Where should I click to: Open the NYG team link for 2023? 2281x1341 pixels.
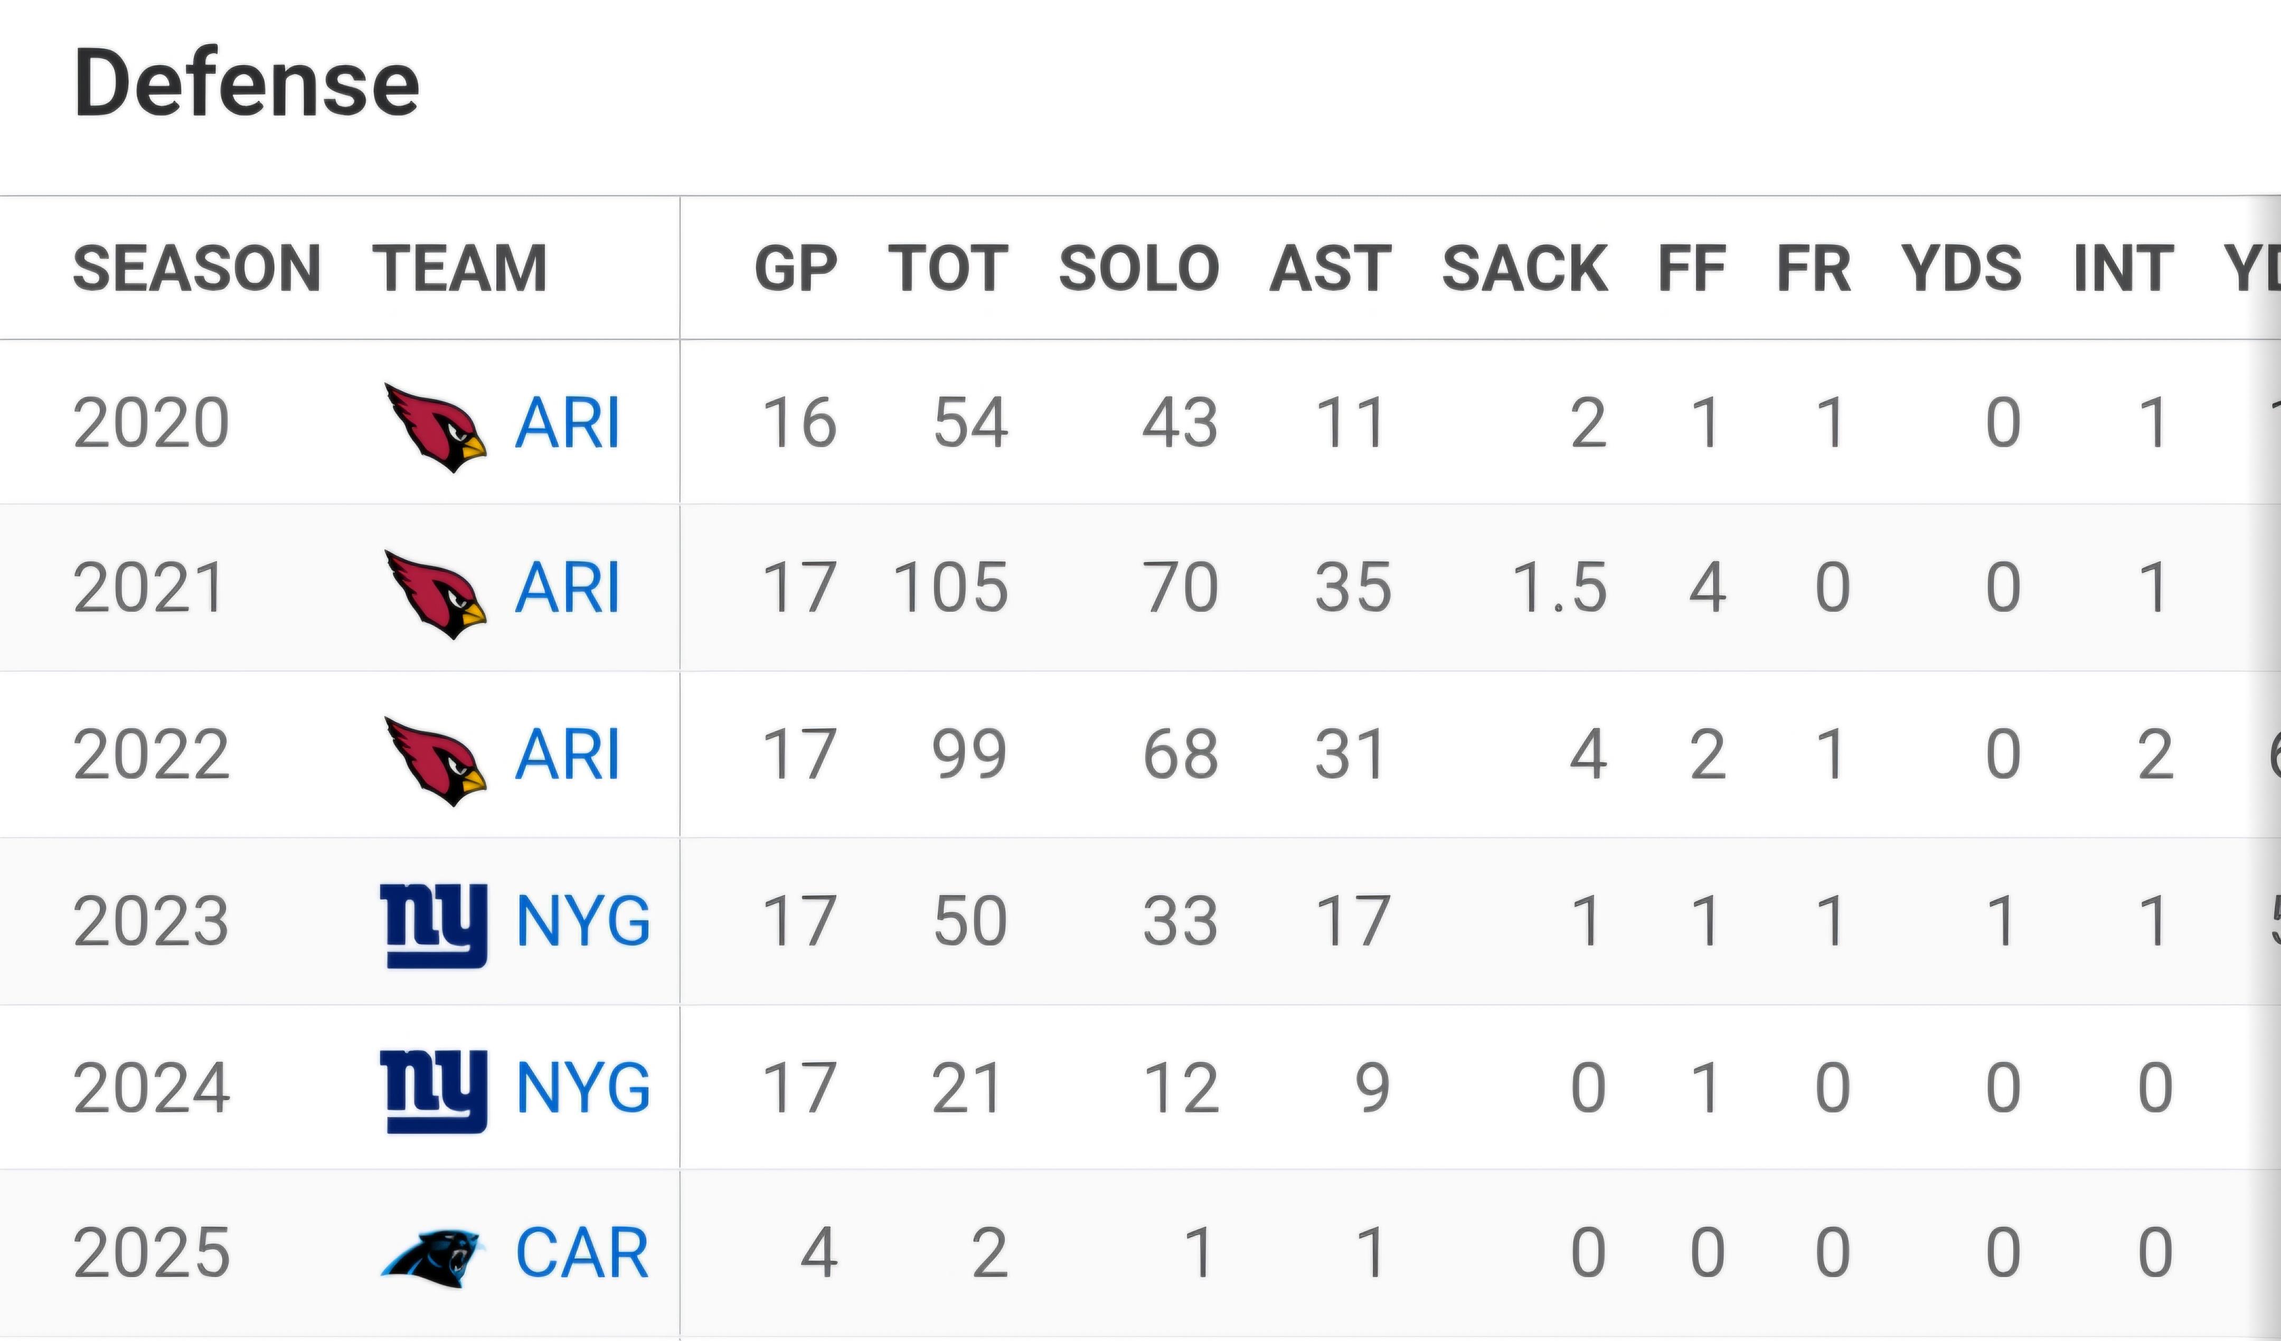[x=583, y=922]
